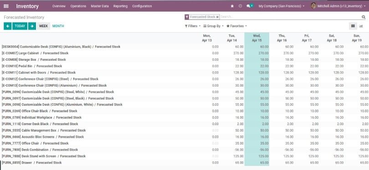Open the Operations menu
The height and width of the screenshot is (170, 369).
click(x=78, y=6)
